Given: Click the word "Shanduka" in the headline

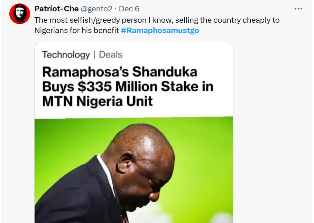Looking at the screenshot, I should [165, 72].
